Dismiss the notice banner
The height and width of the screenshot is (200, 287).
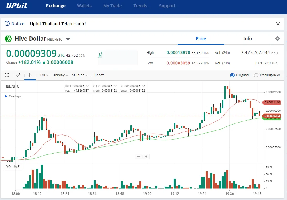point(278,24)
